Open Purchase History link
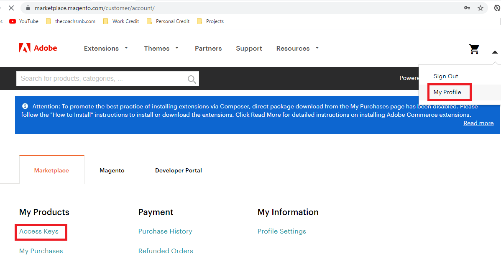 click(165, 231)
